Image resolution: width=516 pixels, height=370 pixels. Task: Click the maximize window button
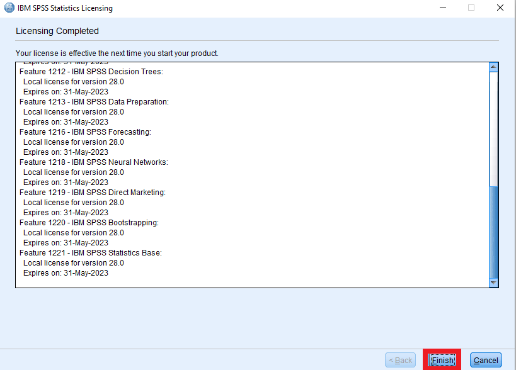coord(471,8)
